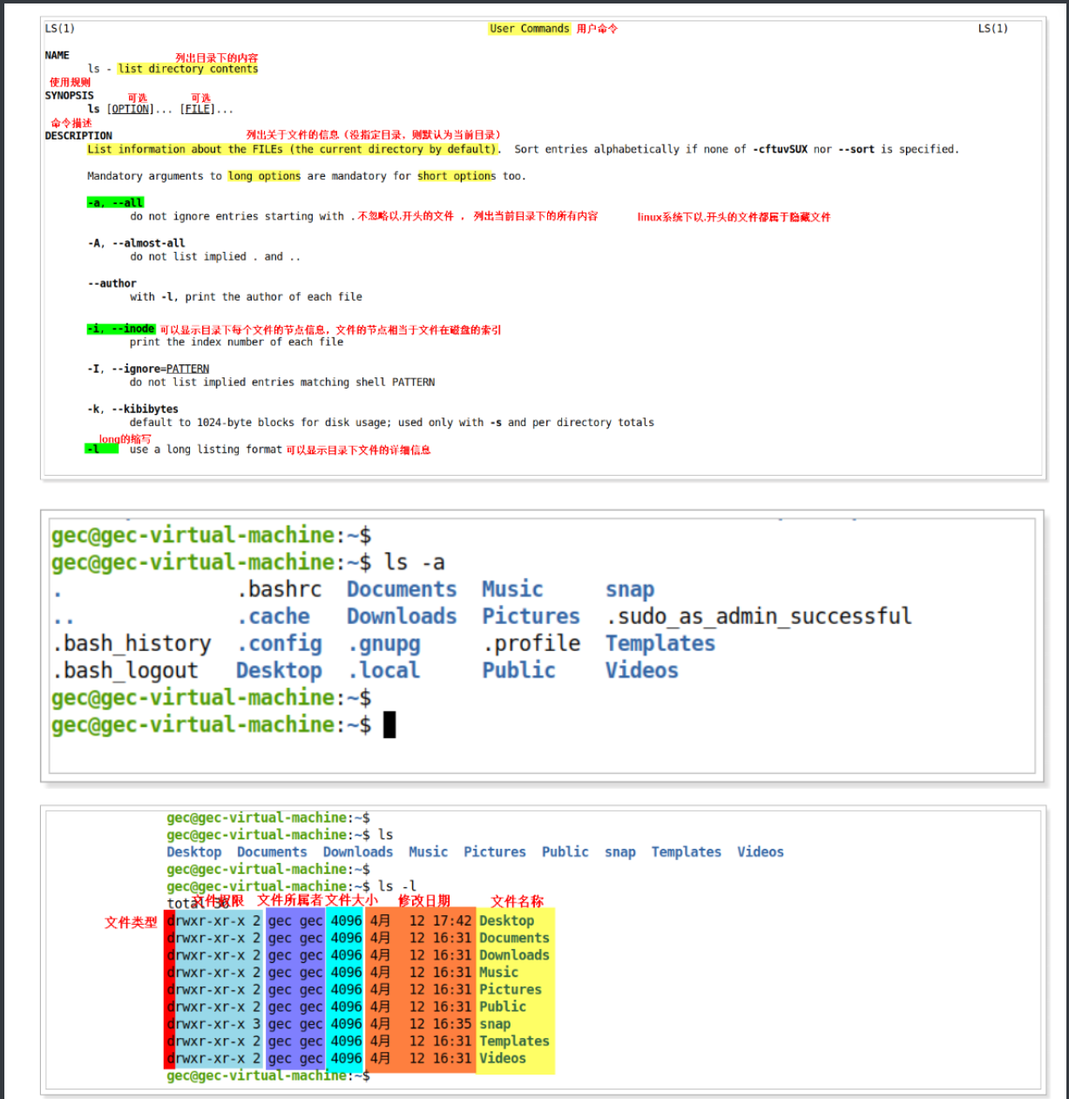Click the "User Commands" header text

click(x=530, y=29)
